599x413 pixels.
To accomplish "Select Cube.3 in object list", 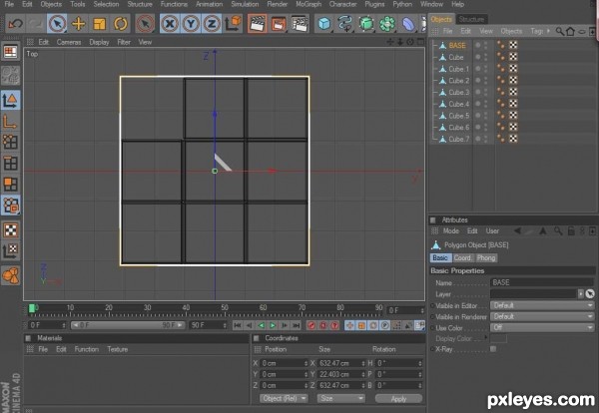I will [x=459, y=93].
